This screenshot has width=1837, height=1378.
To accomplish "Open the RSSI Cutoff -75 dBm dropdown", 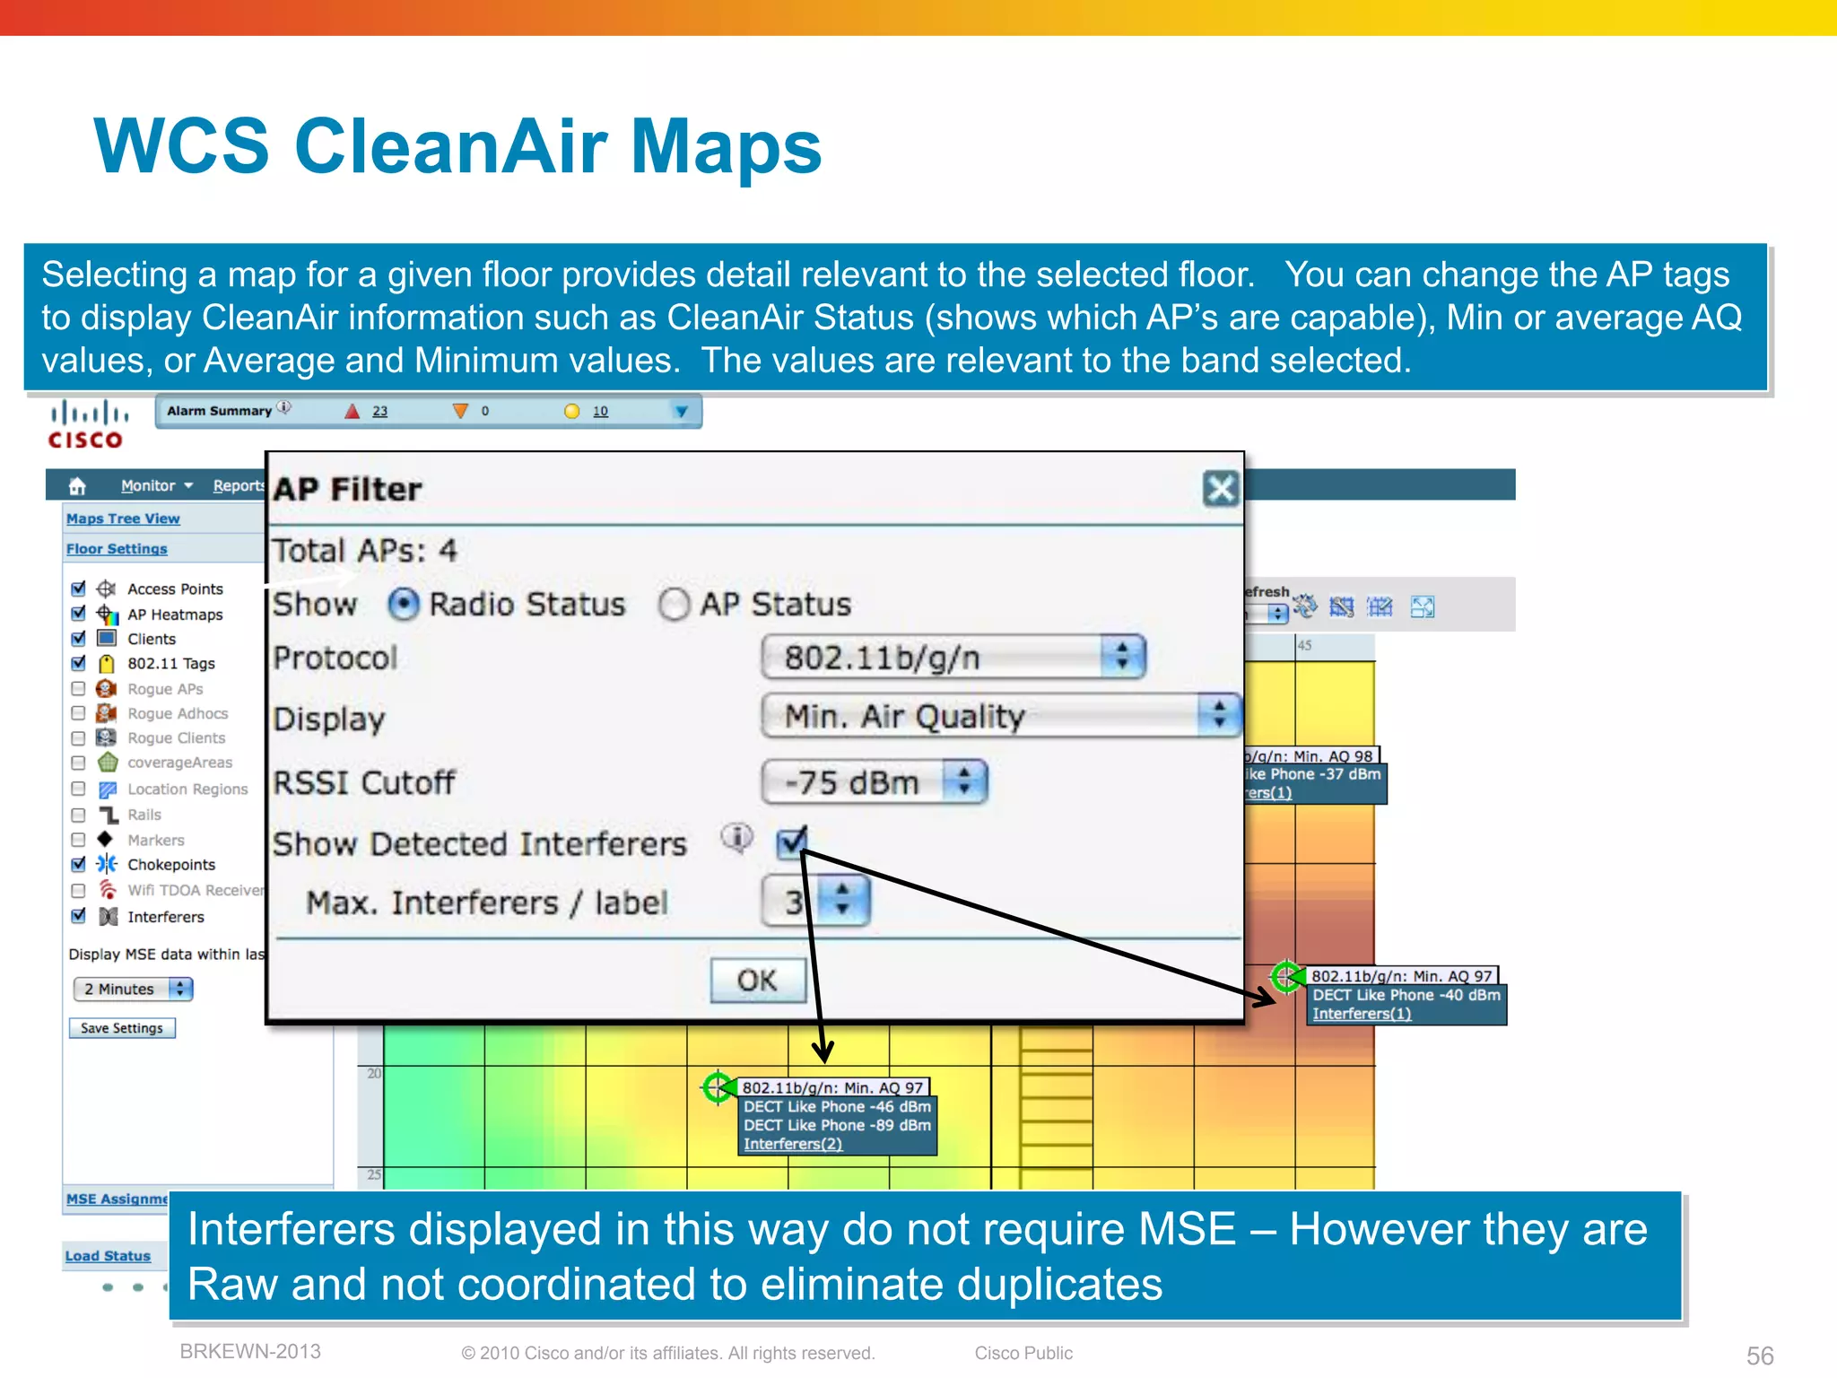I will pyautogui.click(x=874, y=781).
